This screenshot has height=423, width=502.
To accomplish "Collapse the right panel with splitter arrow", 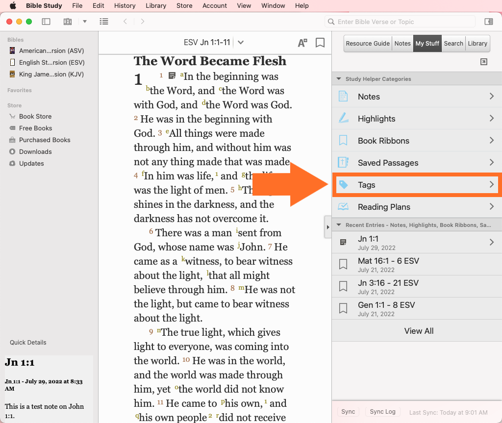I will point(328,227).
